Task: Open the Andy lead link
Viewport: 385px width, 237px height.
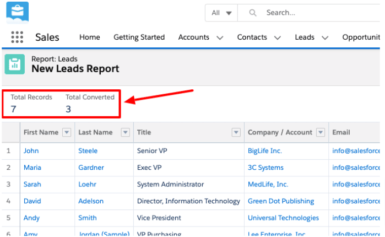Action: (x=31, y=218)
